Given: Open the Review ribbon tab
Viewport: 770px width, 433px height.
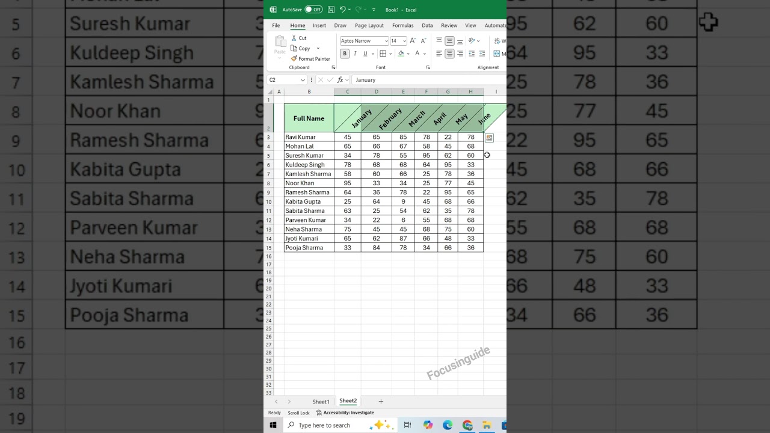Looking at the screenshot, I should 449,26.
